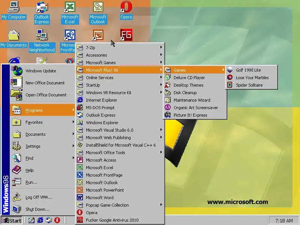Click the Start button
Image resolution: width=300 pixels, height=225 pixels.
12,220
